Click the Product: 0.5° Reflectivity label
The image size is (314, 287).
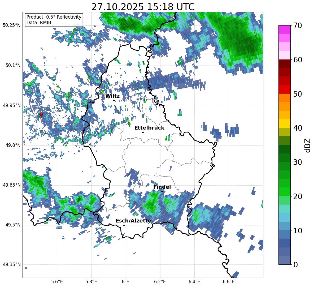point(54,17)
